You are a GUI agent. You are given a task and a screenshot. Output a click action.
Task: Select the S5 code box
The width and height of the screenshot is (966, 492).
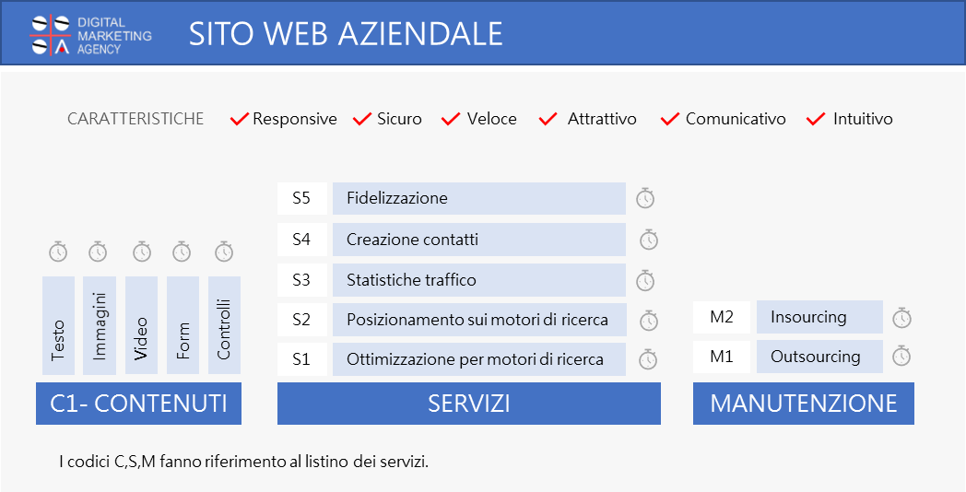pos(302,198)
